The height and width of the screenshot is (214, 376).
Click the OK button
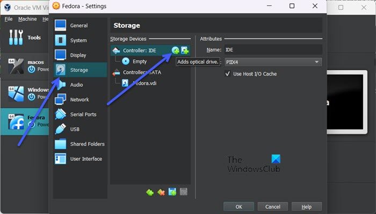click(238, 206)
